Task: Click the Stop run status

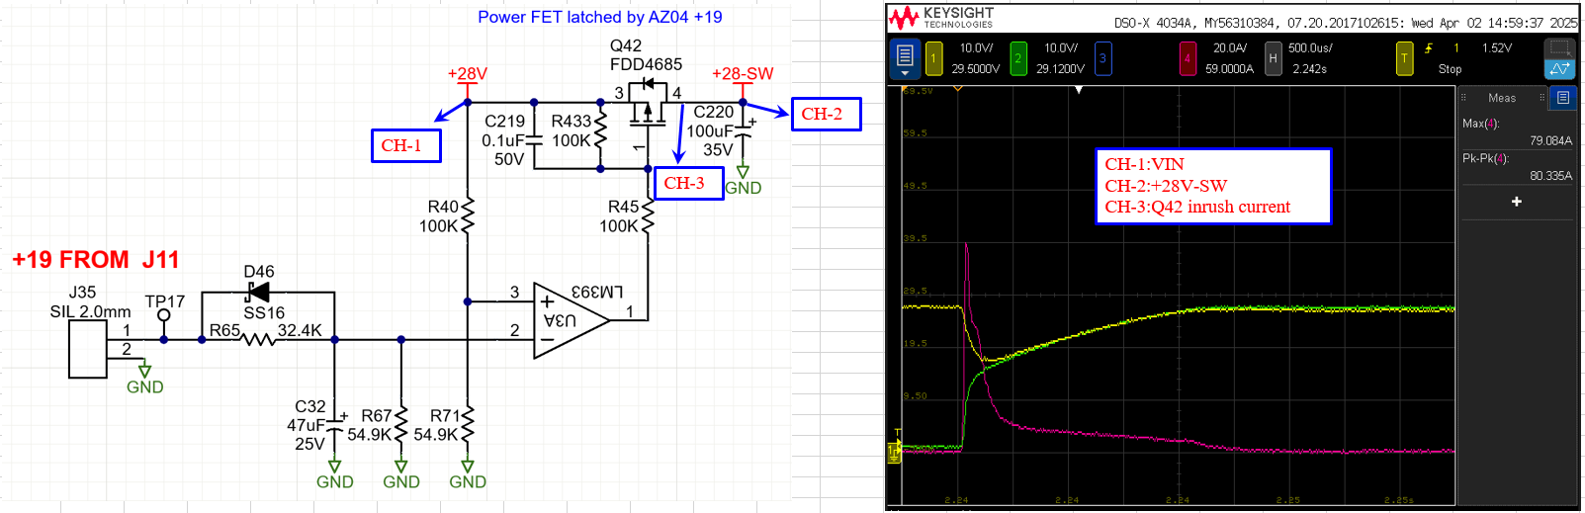Action: (1450, 69)
